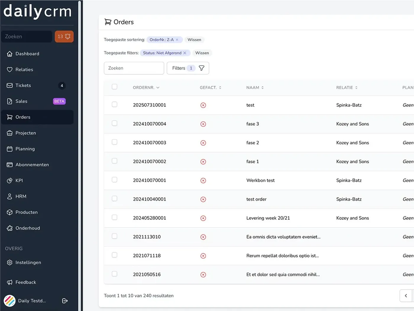Click not-invoiced icon for order 202410040001
Viewport: 414px width, 311px height.
click(203, 199)
